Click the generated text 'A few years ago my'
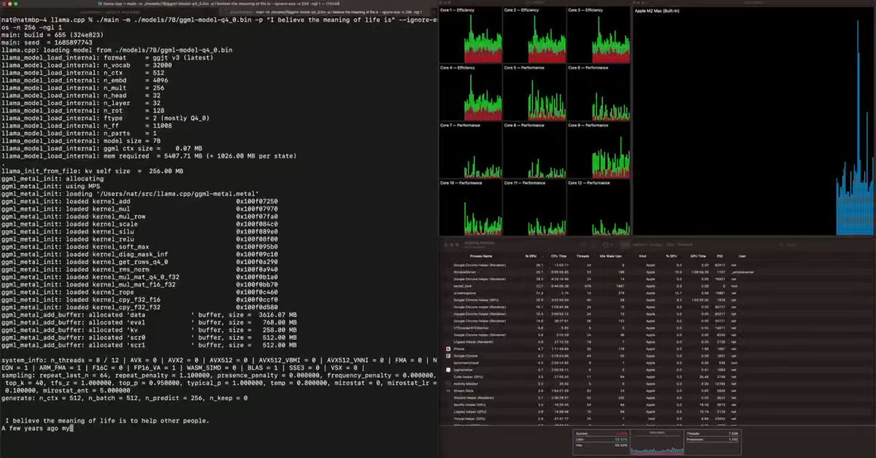Viewport: 876px width, 458px height. 35,429
